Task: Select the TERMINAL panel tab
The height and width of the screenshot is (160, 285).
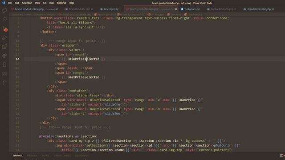Action: [x=18, y=156]
